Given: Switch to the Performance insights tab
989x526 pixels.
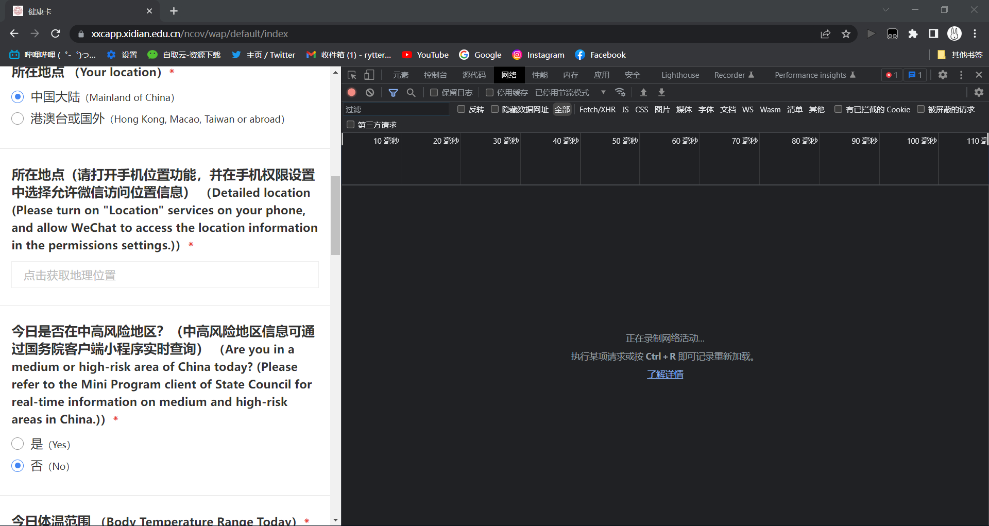Looking at the screenshot, I should tap(815, 75).
